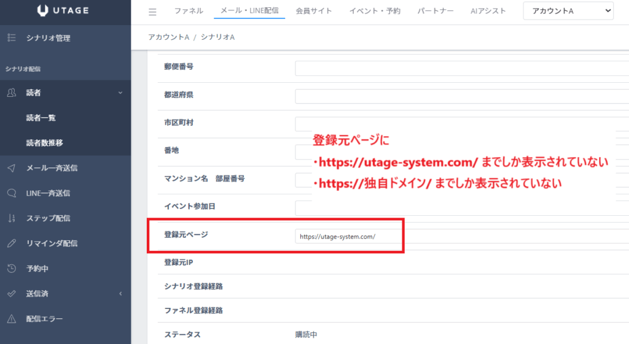Open the ファネル tab

point(189,11)
